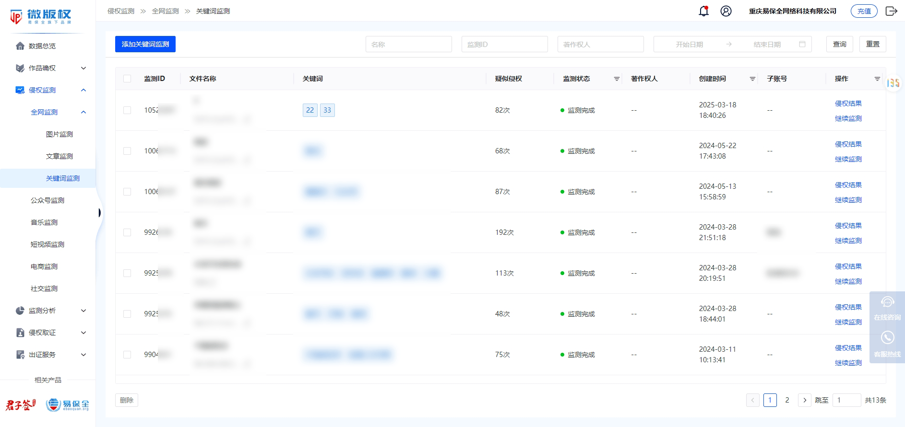Image resolution: width=905 pixels, height=427 pixels.
Task: Click the 创建时间 column filter icon
Action: [752, 79]
